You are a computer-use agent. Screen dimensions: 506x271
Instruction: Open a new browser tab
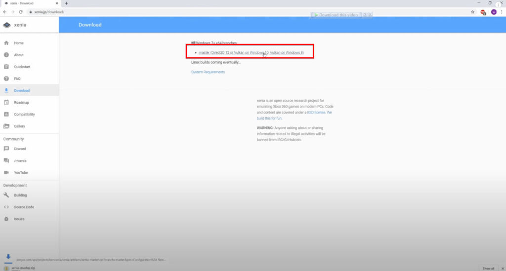click(x=66, y=3)
